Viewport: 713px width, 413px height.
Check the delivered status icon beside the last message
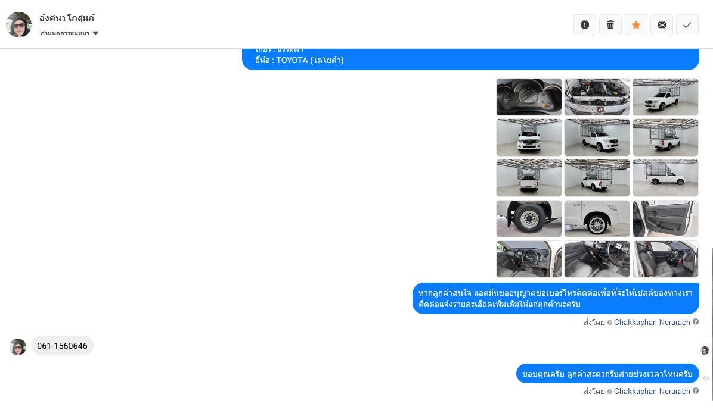706,378
